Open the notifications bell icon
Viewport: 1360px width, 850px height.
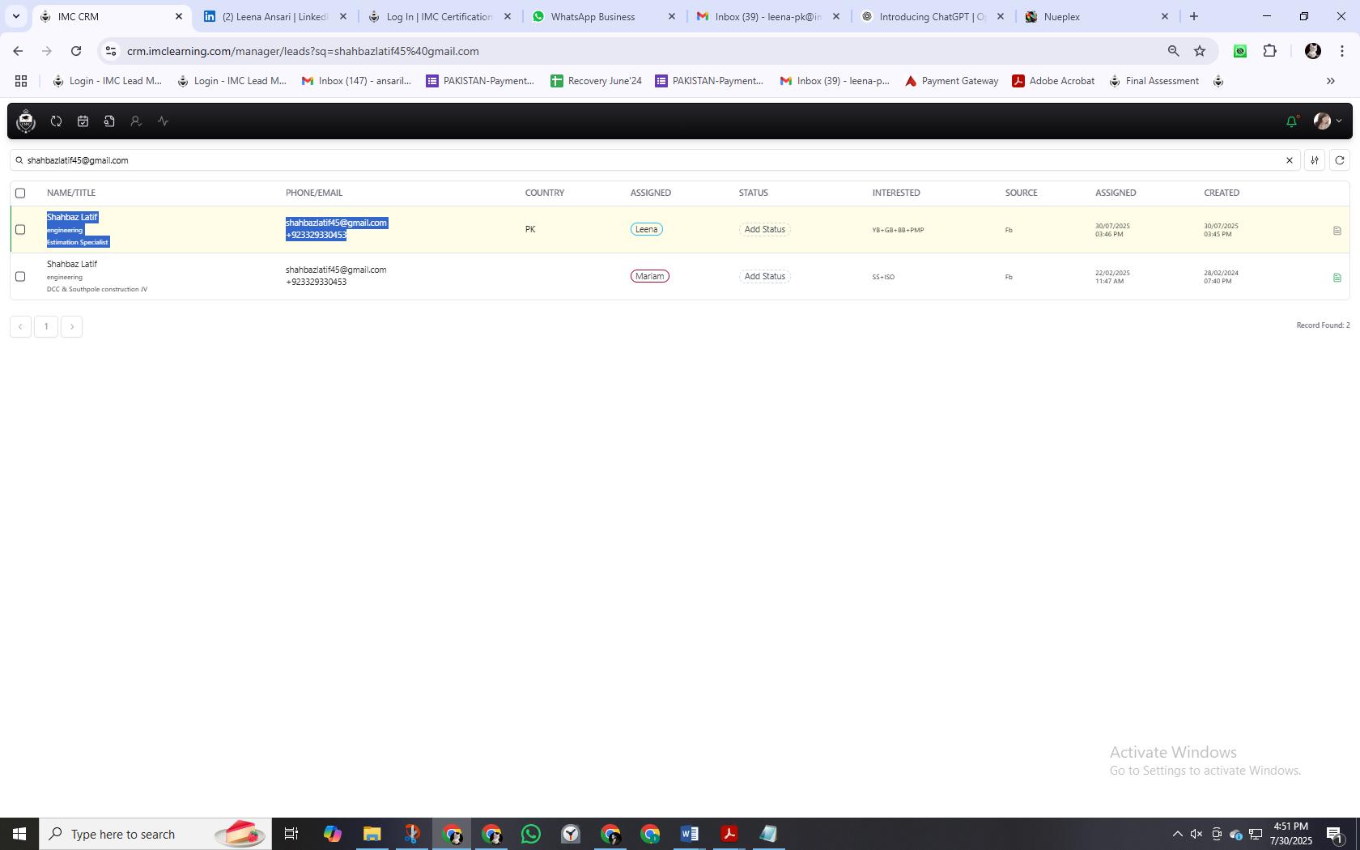1291,121
